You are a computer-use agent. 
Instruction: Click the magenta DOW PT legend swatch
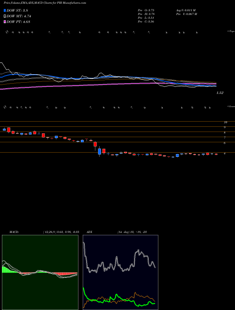[x=5, y=22]
